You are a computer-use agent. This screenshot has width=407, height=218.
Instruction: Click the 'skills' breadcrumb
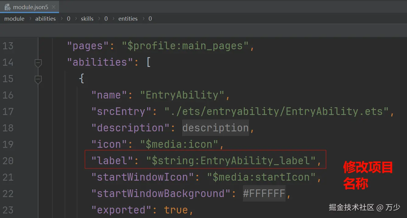point(87,19)
